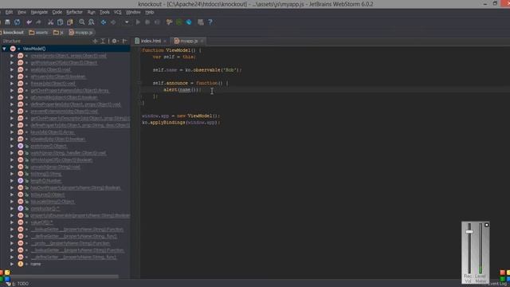Click the myapp.js breadcrumb
The height and width of the screenshot is (287, 510).
[81, 33]
